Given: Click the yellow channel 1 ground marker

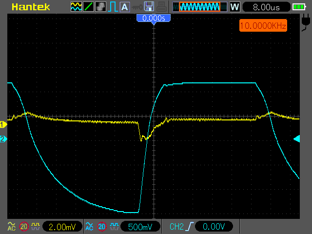Looking at the screenshot, I should point(3,125).
